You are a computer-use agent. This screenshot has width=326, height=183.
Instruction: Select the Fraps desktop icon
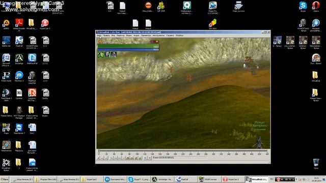tap(6, 129)
